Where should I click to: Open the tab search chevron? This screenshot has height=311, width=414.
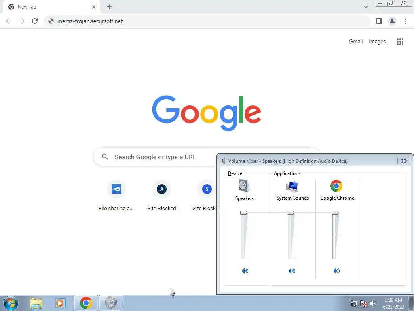(365, 7)
